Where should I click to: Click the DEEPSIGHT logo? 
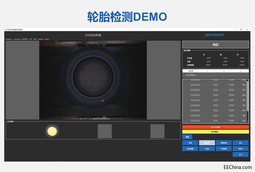click(214, 35)
